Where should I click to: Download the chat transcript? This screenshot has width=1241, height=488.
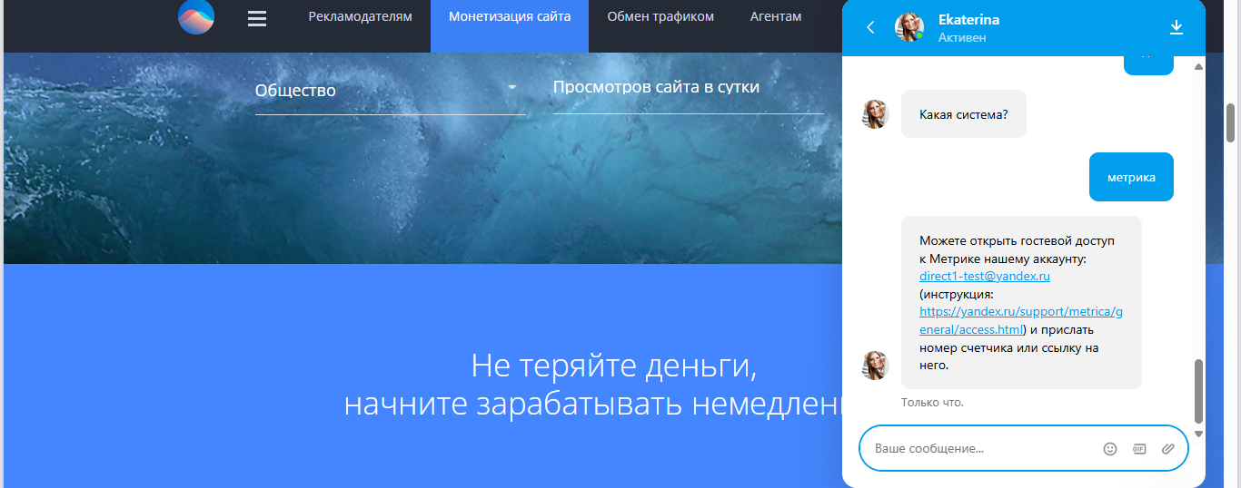point(1176,27)
